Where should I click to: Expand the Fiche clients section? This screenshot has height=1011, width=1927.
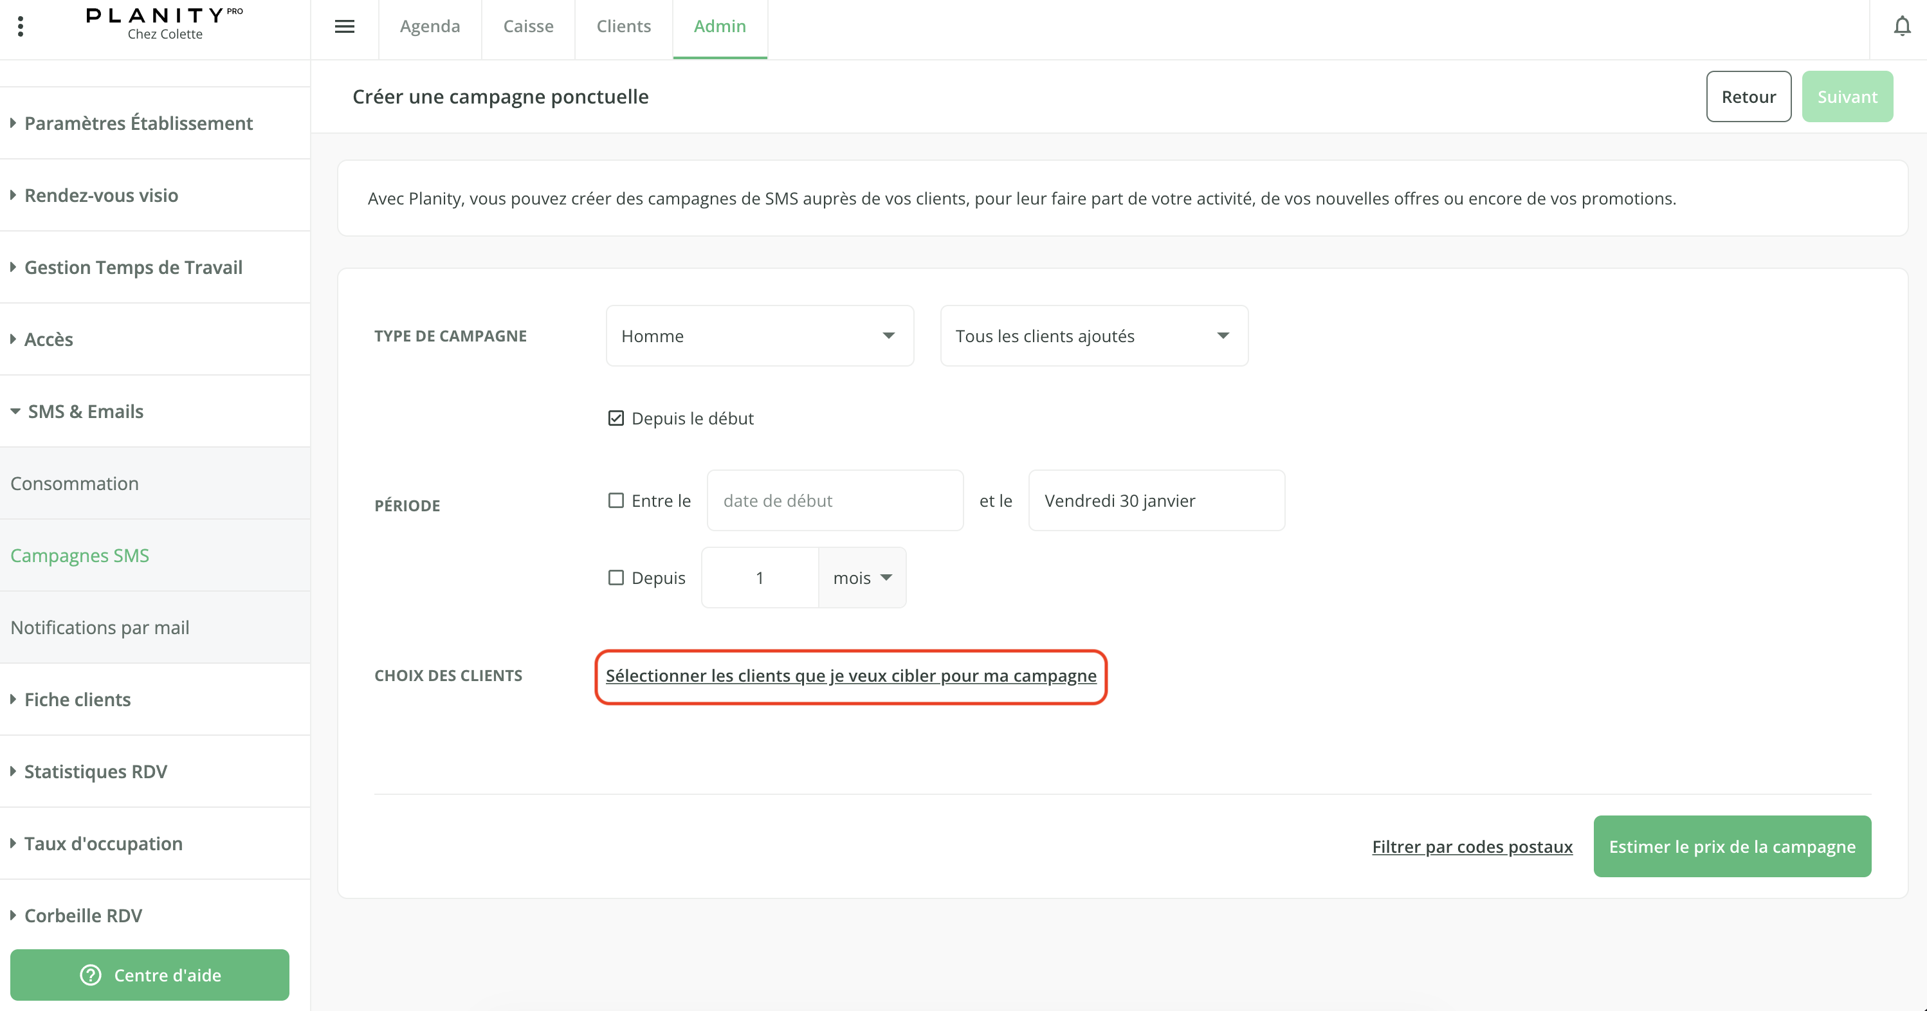(x=77, y=699)
